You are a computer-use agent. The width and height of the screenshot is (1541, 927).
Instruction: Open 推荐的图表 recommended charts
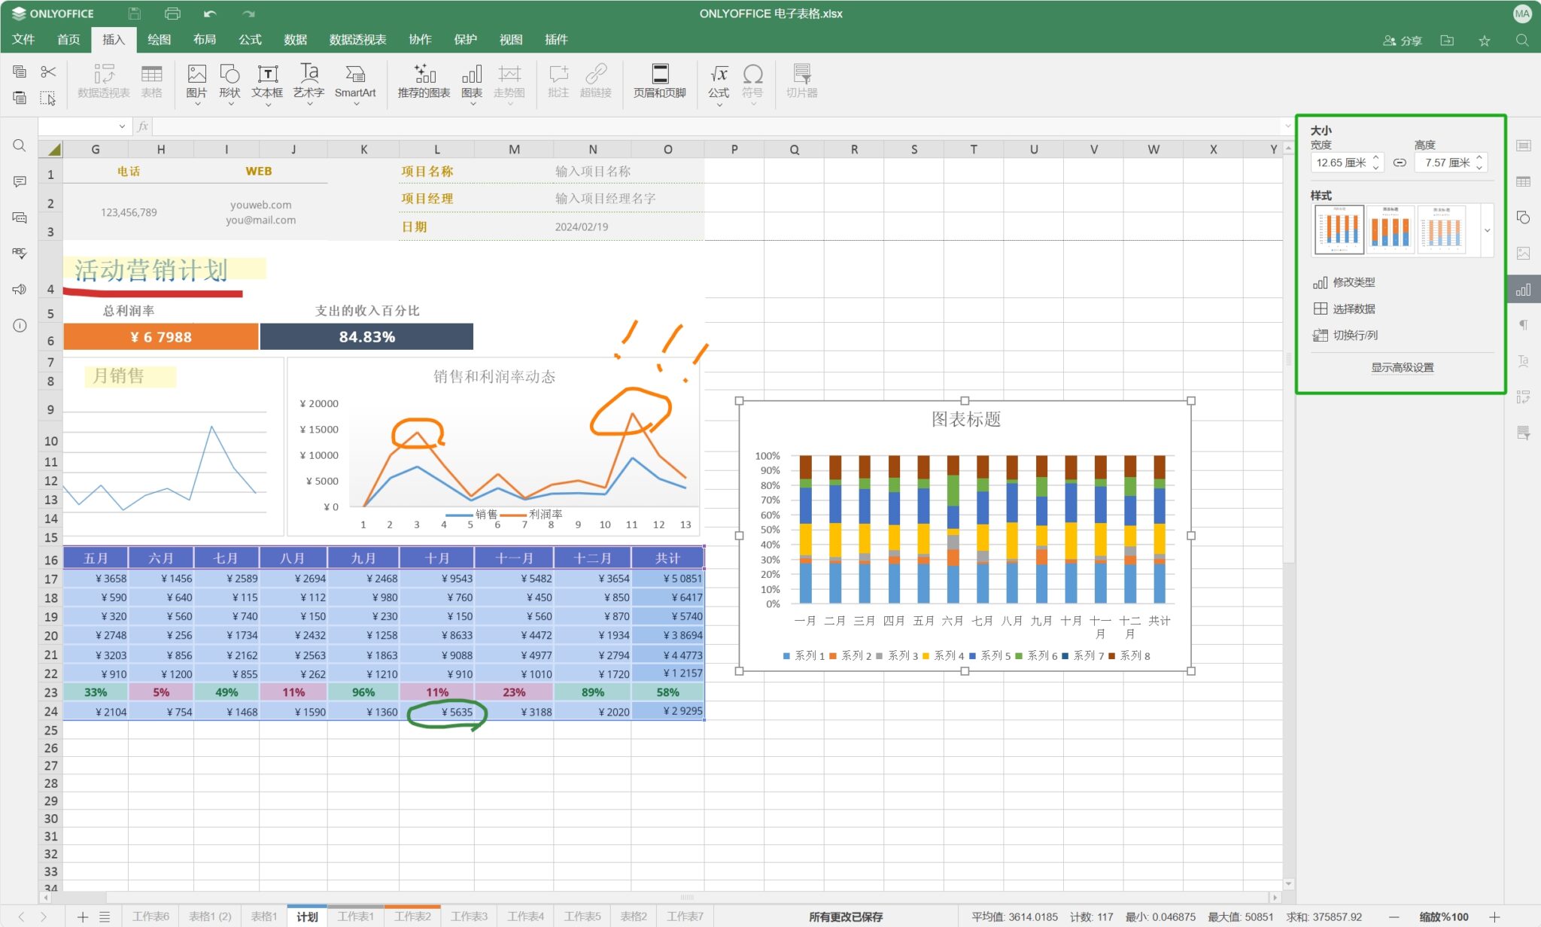pyautogui.click(x=424, y=81)
